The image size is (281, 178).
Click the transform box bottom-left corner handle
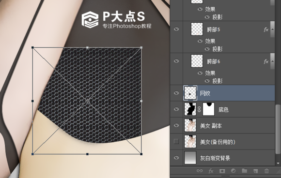(x=32, y=154)
